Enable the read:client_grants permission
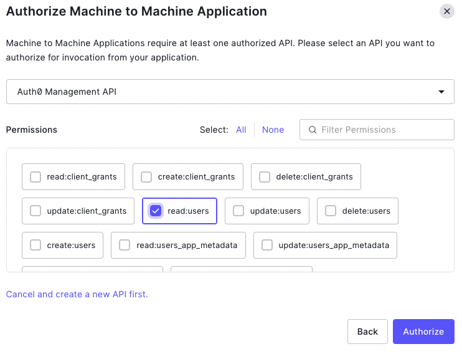 tap(35, 176)
